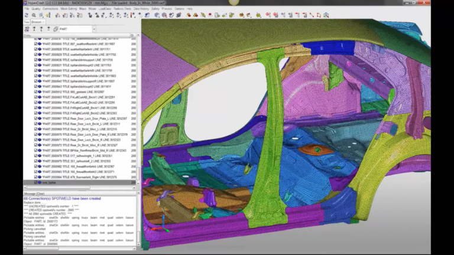Image resolution: width=454 pixels, height=255 pixels.
Task: Click the tree horizontal scroll-right arrow
Action: click(x=134, y=188)
